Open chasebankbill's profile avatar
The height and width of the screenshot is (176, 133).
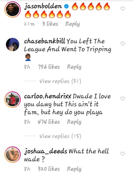pos(13,45)
